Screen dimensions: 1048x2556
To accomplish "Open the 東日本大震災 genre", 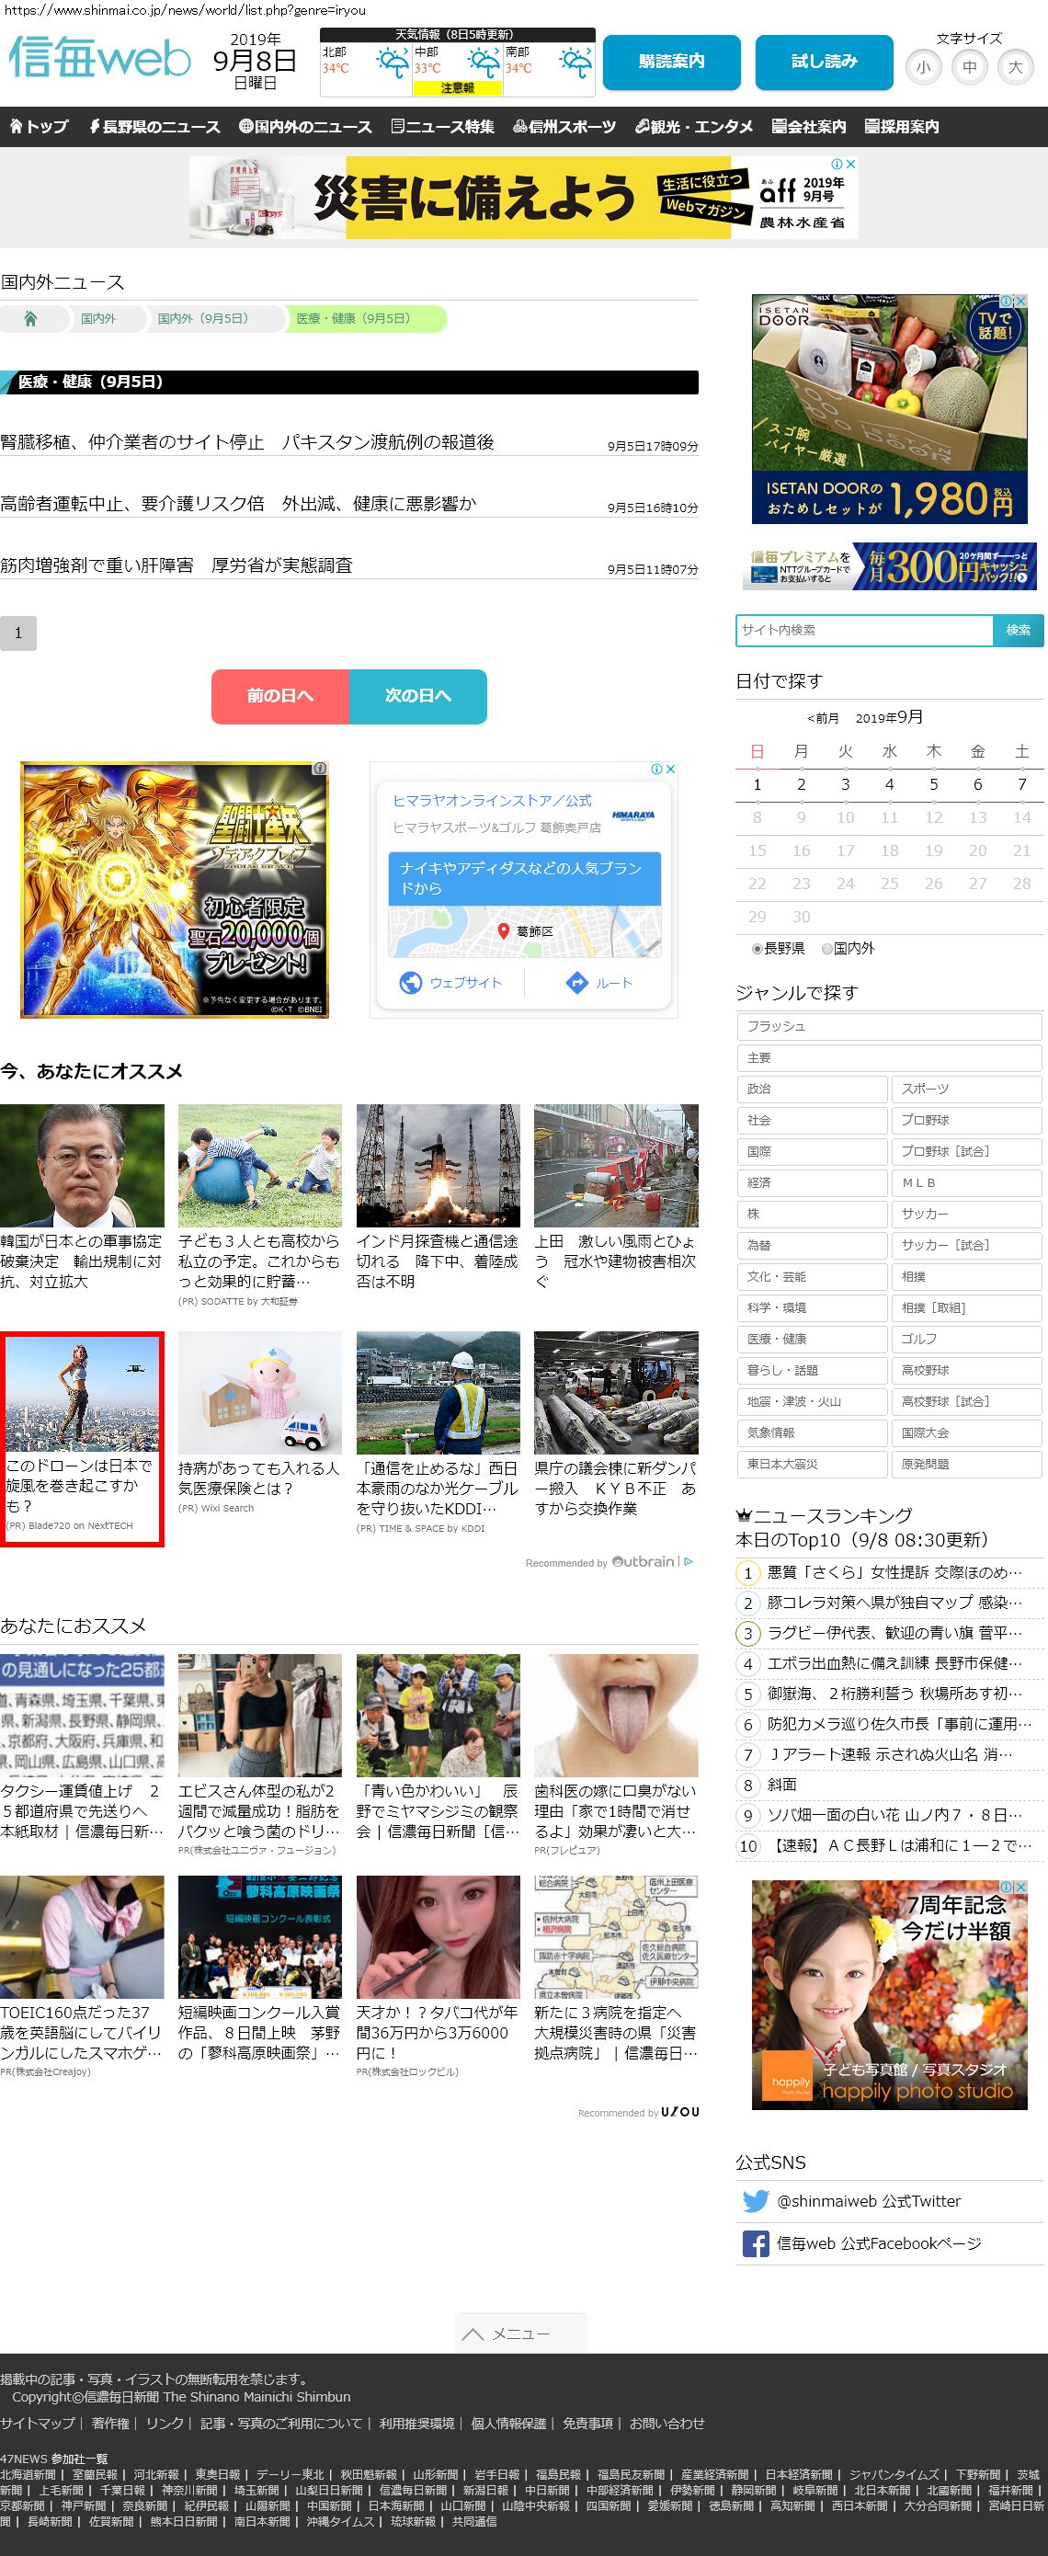I will (x=811, y=1464).
